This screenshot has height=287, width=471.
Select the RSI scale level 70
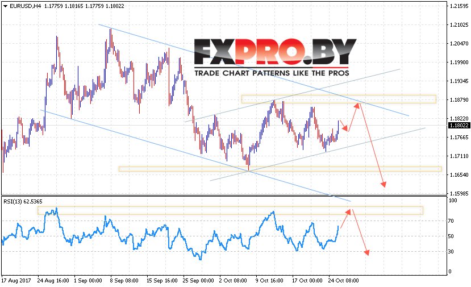click(451, 221)
